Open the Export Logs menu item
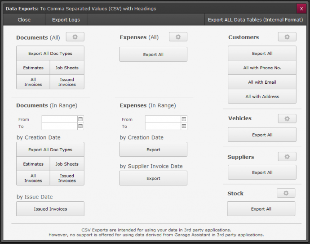Screen dimensions: 310x244 pyautogui.click(x=66, y=20)
